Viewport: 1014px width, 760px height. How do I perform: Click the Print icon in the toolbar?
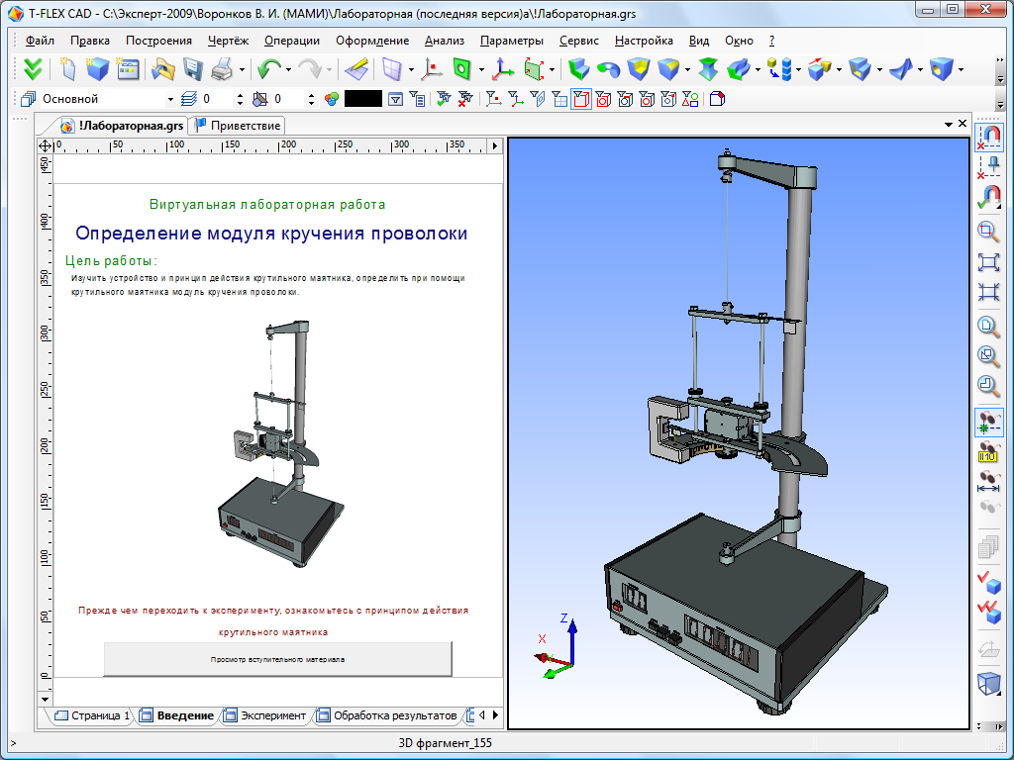coord(220,69)
